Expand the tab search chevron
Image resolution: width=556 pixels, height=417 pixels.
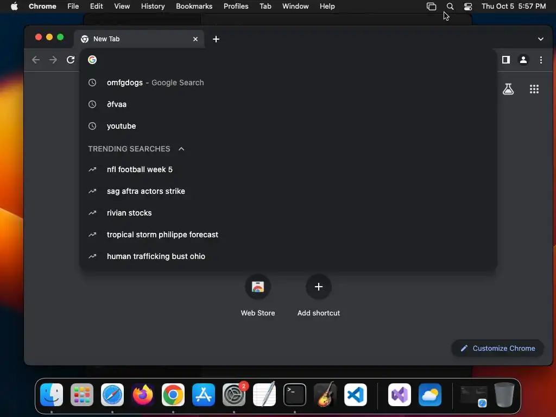point(540,39)
